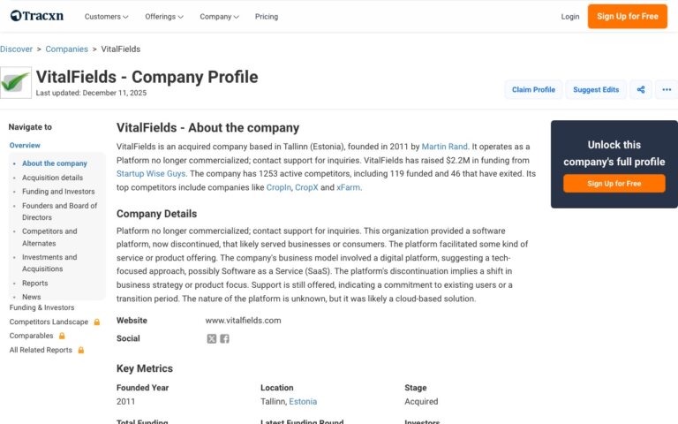Open the Martin Rand founder link
678x424 pixels.
point(444,146)
